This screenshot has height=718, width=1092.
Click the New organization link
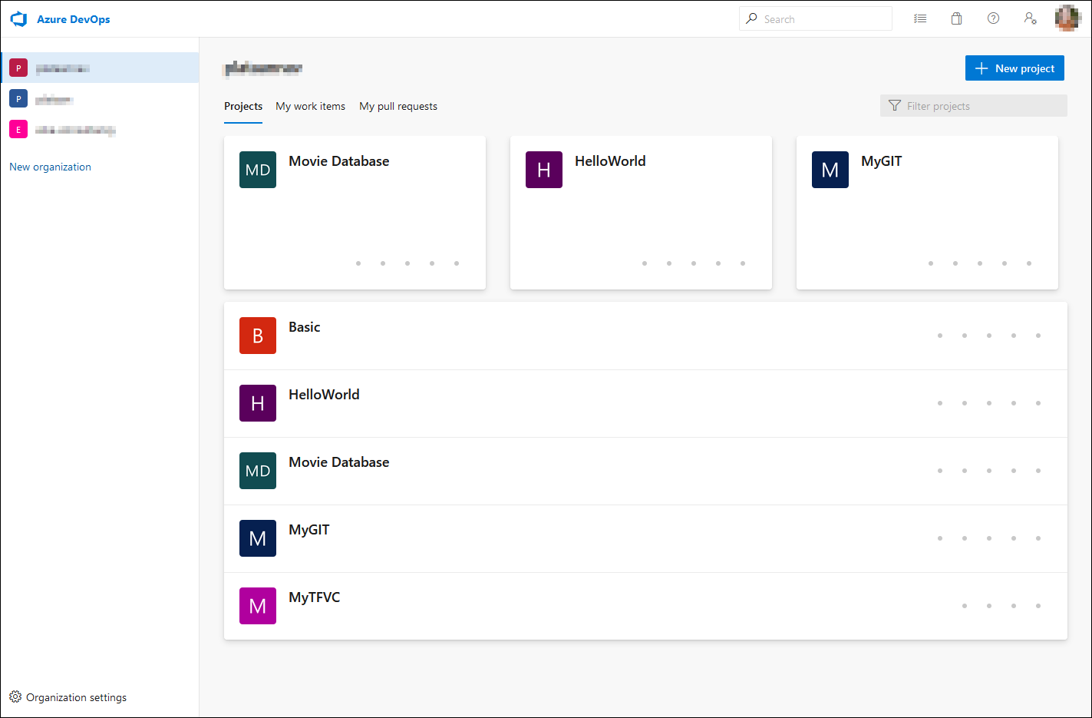pos(50,167)
